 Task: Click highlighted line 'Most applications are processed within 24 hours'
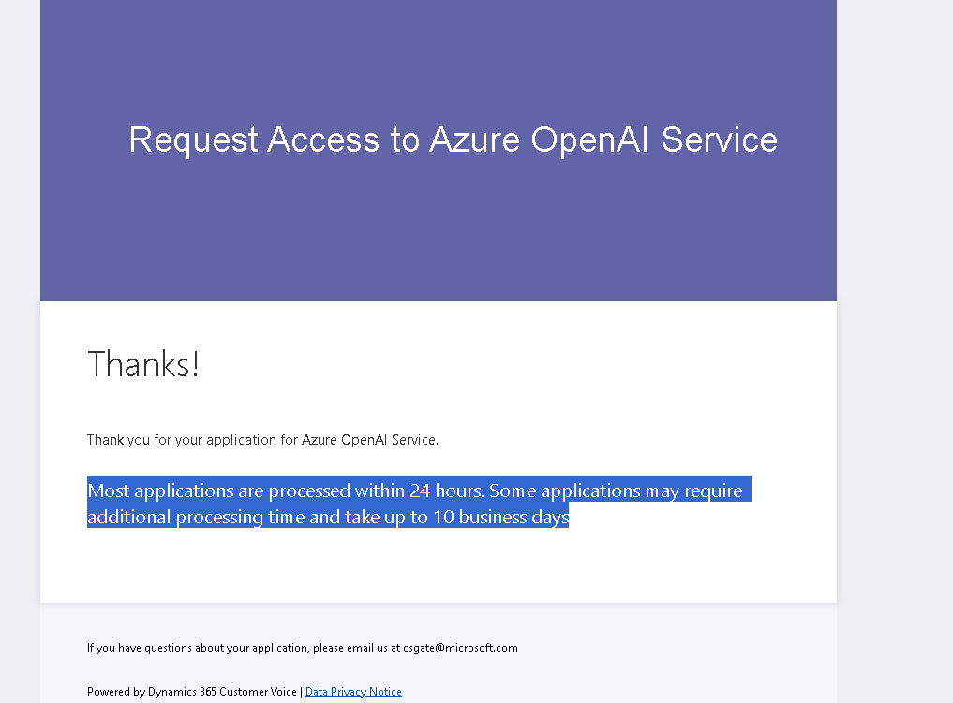coord(286,490)
